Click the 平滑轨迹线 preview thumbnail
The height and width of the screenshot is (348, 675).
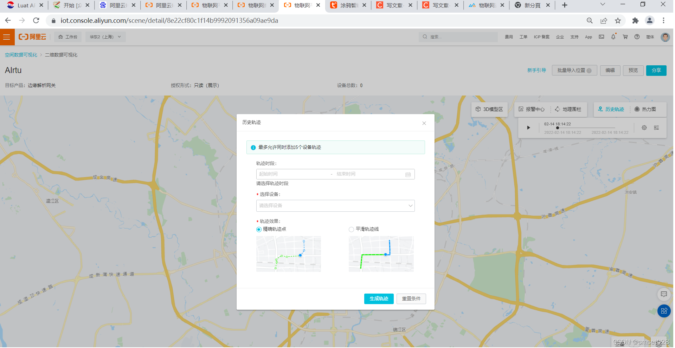[381, 254]
